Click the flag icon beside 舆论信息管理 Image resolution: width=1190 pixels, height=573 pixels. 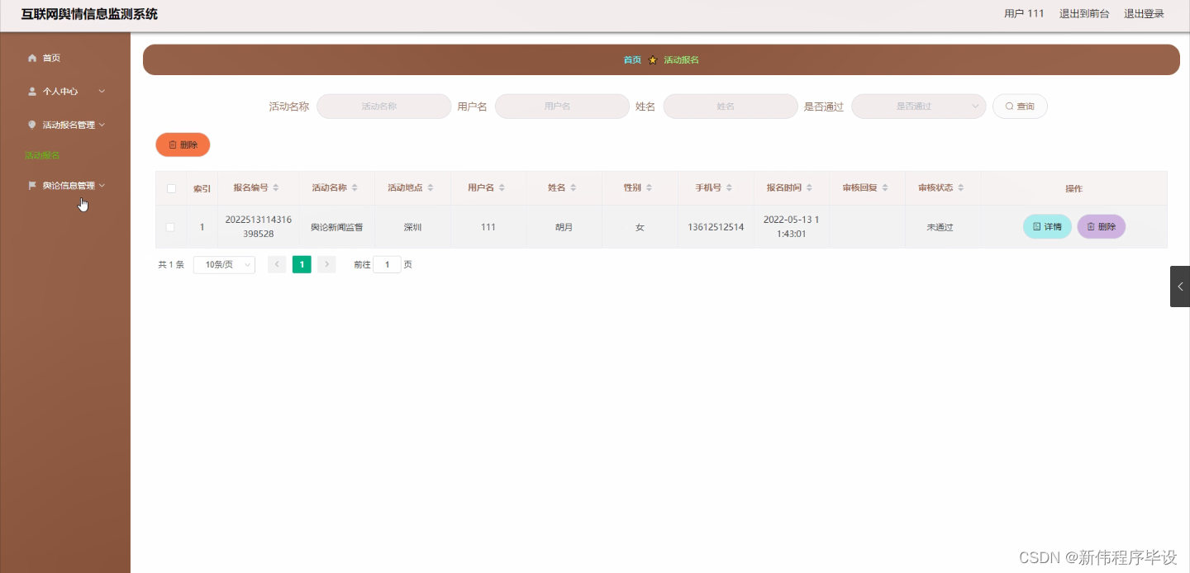[x=32, y=186]
